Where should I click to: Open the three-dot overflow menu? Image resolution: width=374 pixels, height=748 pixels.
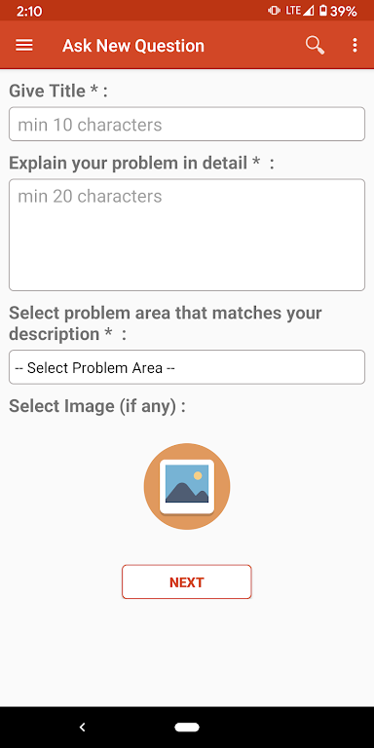355,46
